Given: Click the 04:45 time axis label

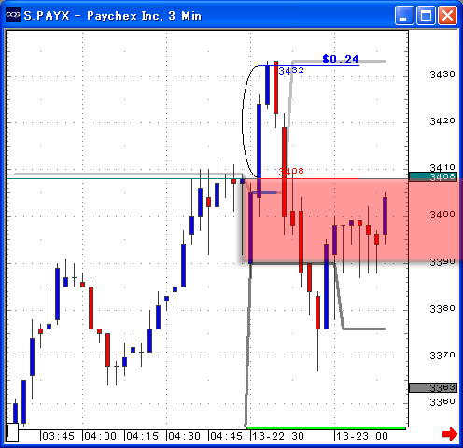Looking at the screenshot, I should (x=226, y=436).
